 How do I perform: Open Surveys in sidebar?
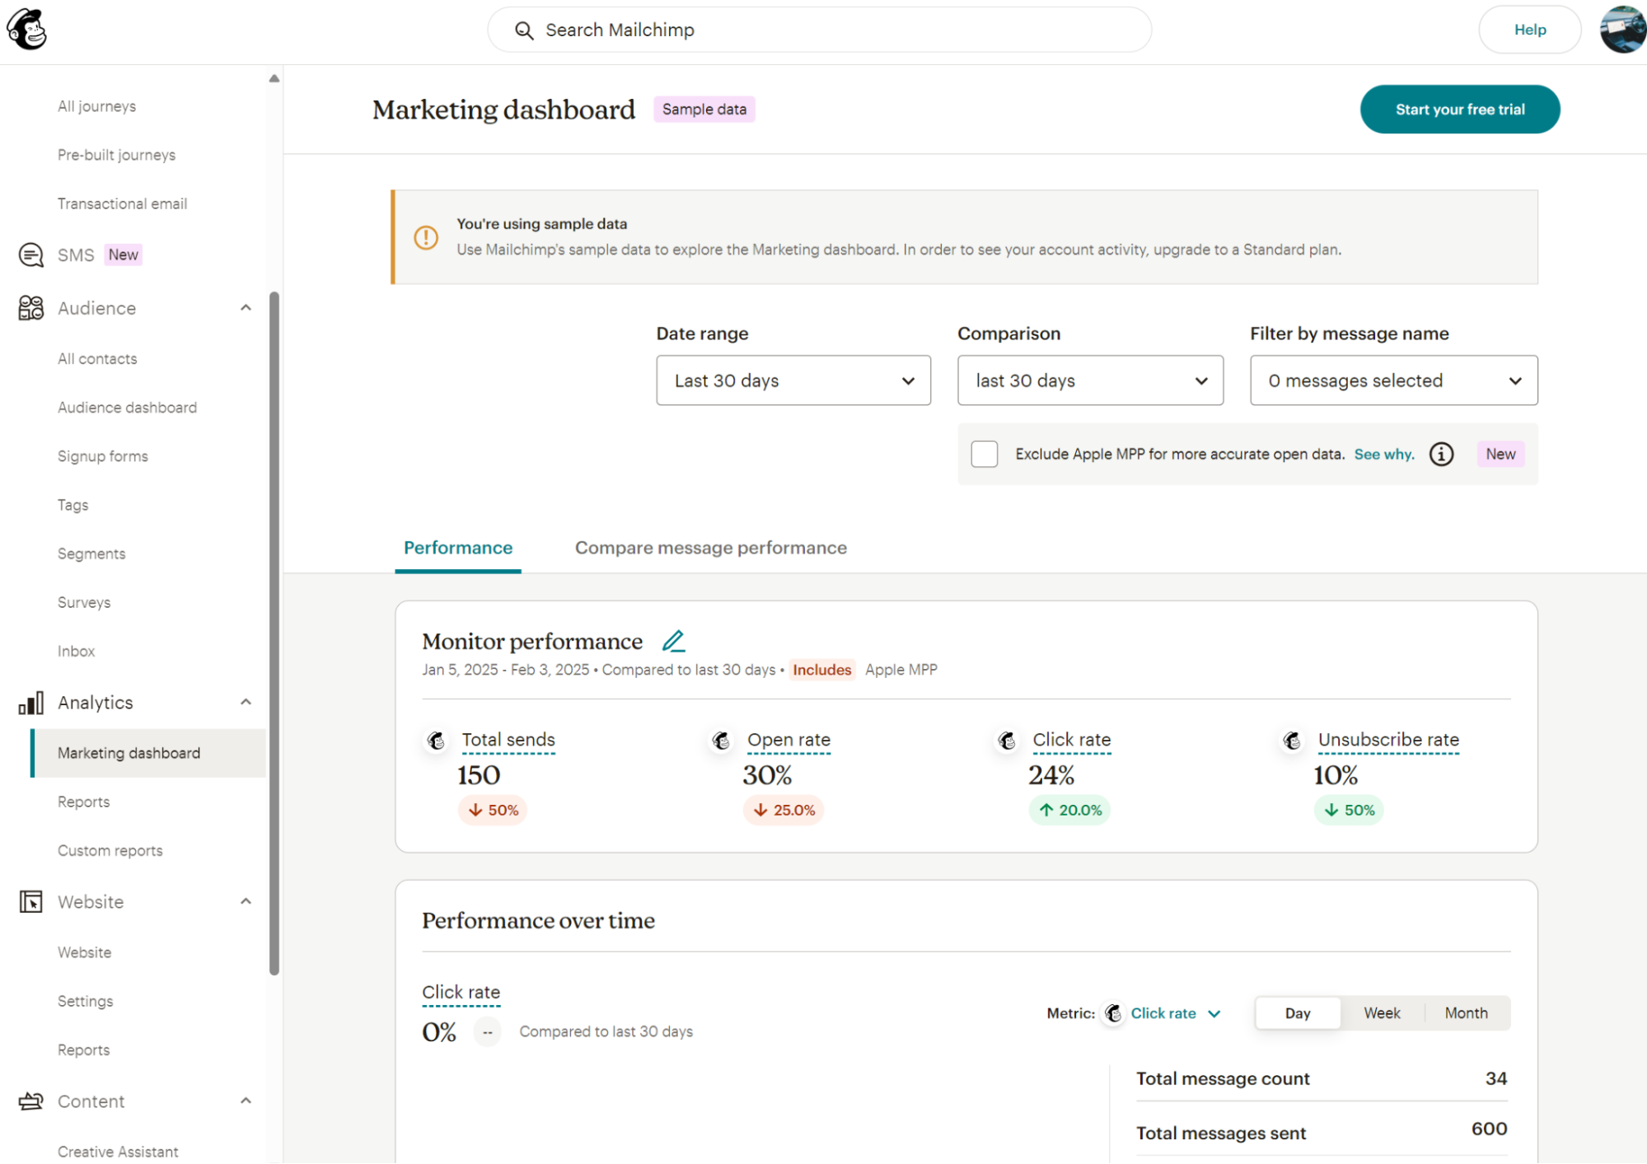pos(84,602)
